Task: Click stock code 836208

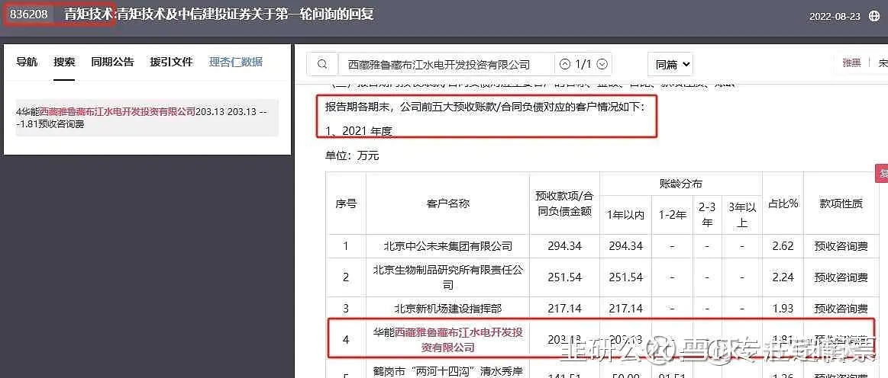Action: (29, 14)
